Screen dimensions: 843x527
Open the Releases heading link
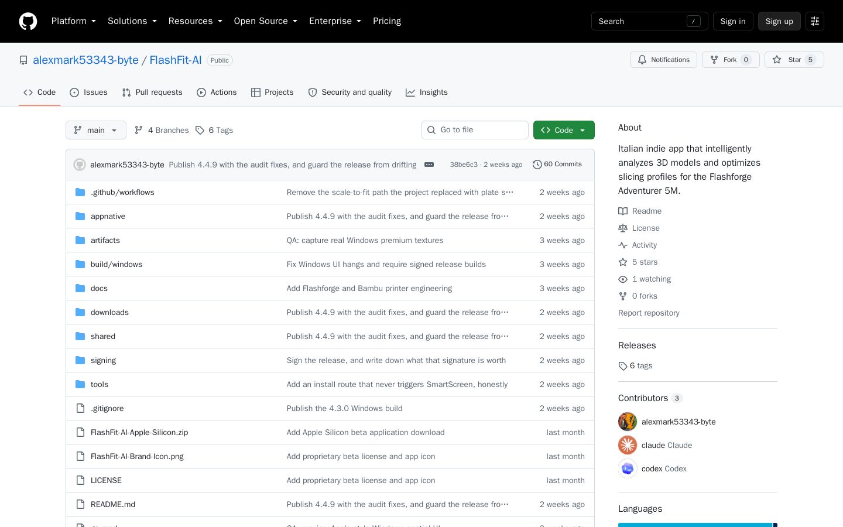(637, 345)
